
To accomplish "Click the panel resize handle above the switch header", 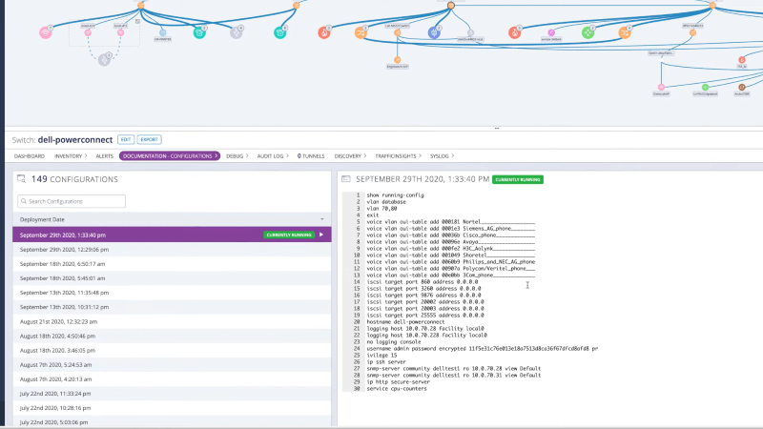I will [496, 129].
